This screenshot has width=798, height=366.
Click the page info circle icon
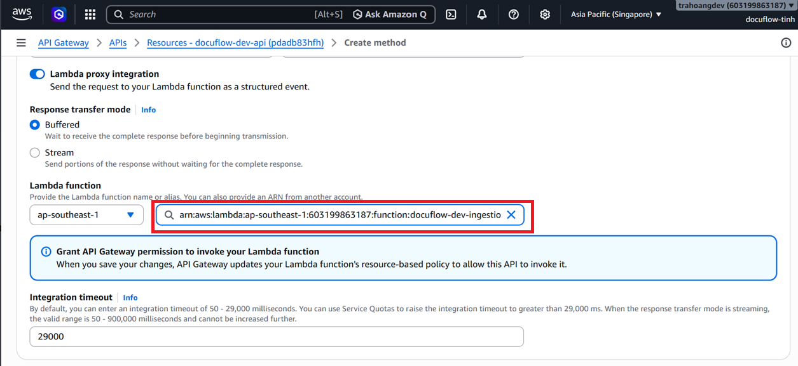pyautogui.click(x=785, y=42)
